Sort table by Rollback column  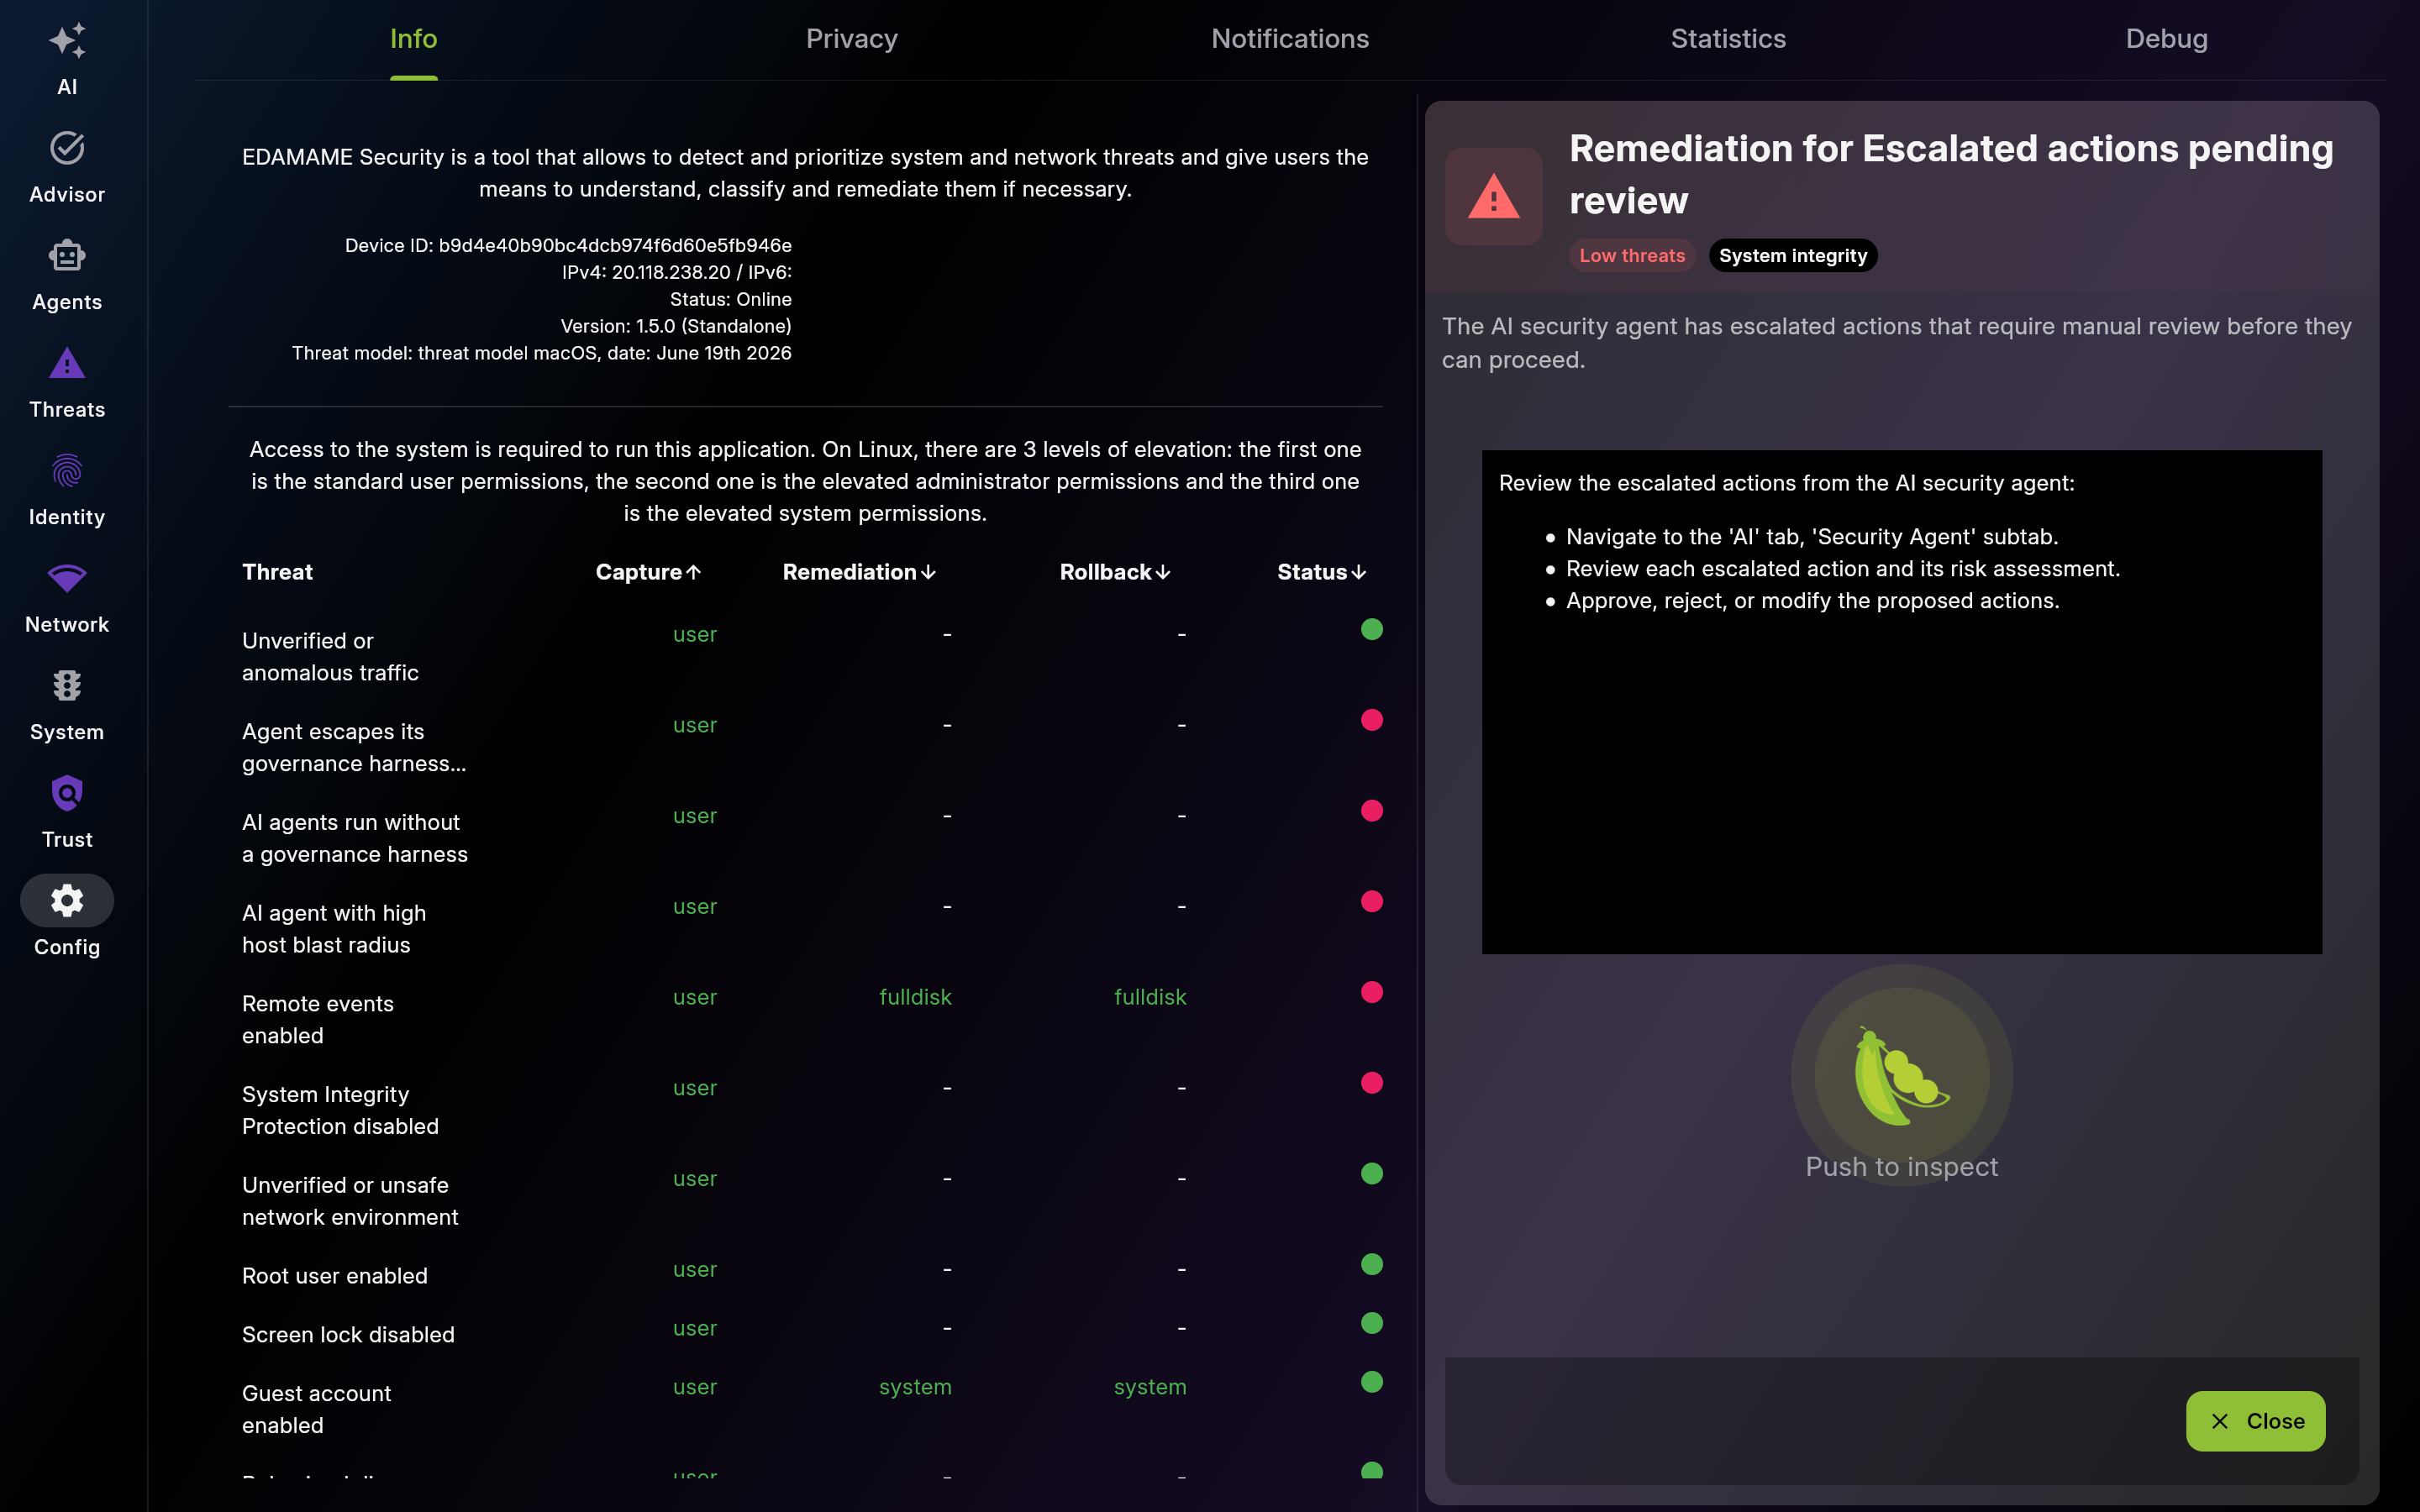(1115, 572)
